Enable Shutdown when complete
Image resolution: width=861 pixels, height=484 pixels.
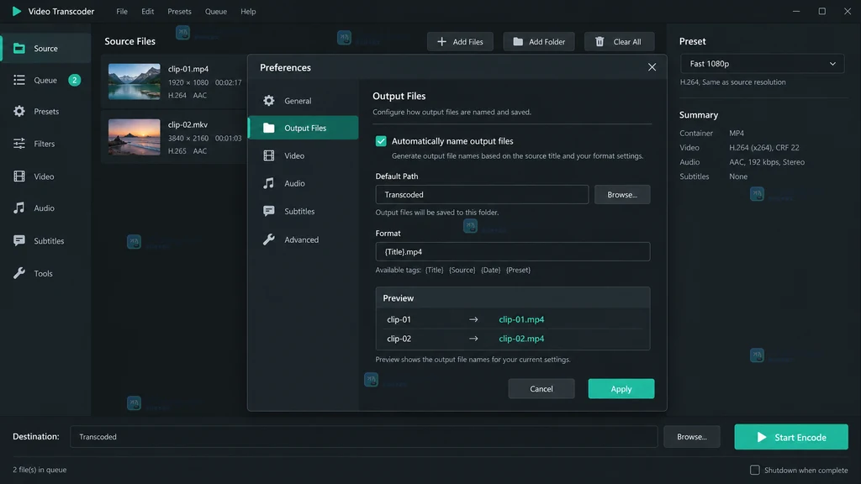[x=755, y=471]
